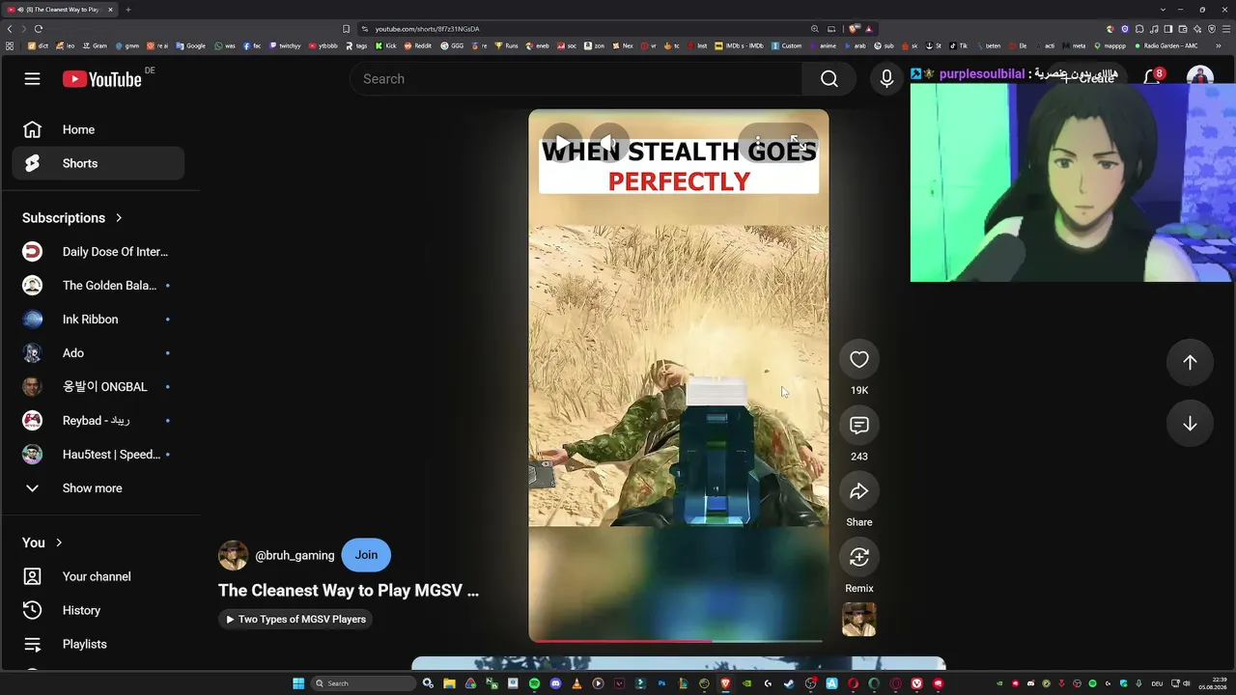Open the sound thumbnail below Remix
The height and width of the screenshot is (695, 1236).
(x=858, y=620)
